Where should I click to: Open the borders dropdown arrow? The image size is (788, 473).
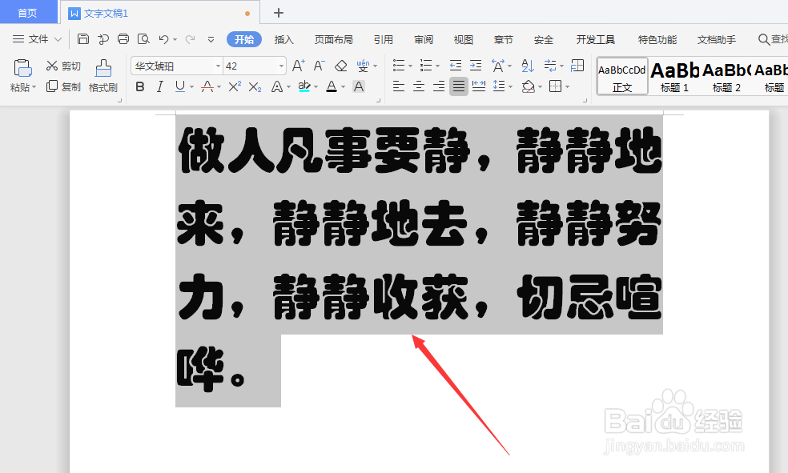(x=568, y=87)
